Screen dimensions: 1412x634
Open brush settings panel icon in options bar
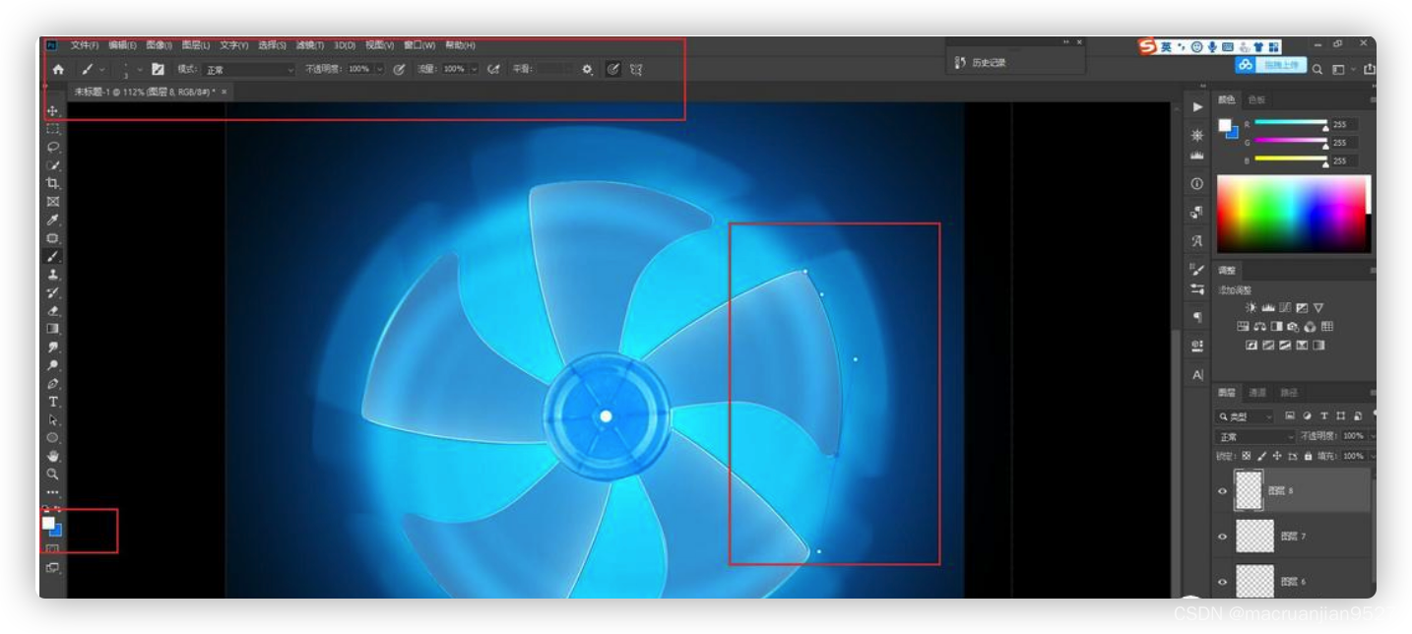158,70
